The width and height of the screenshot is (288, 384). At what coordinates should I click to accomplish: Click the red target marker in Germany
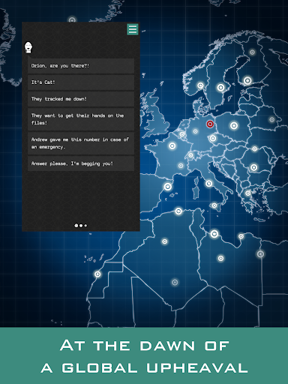pos(210,124)
